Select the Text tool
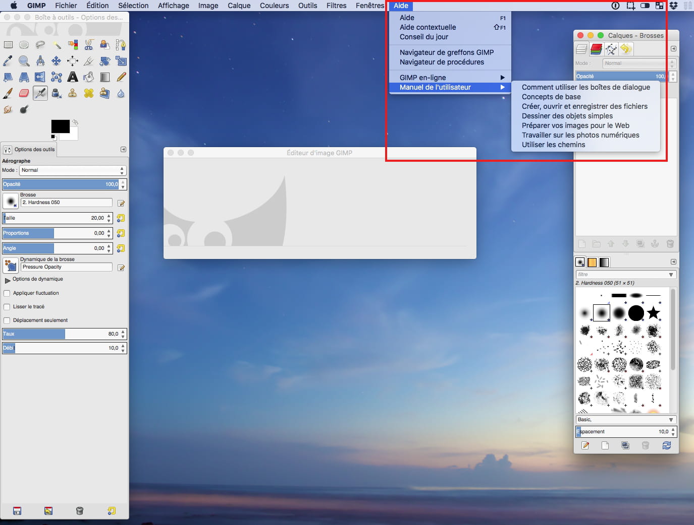Viewport: 694px width, 525px height. (73, 77)
